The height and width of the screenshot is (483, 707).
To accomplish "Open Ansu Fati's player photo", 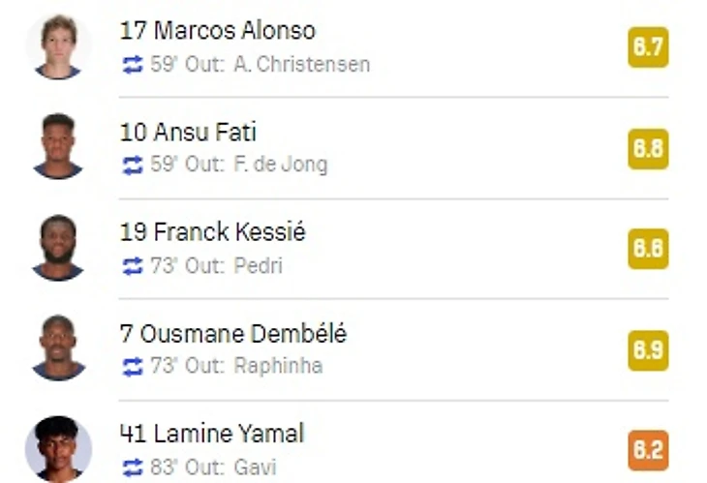I will 59,146.
